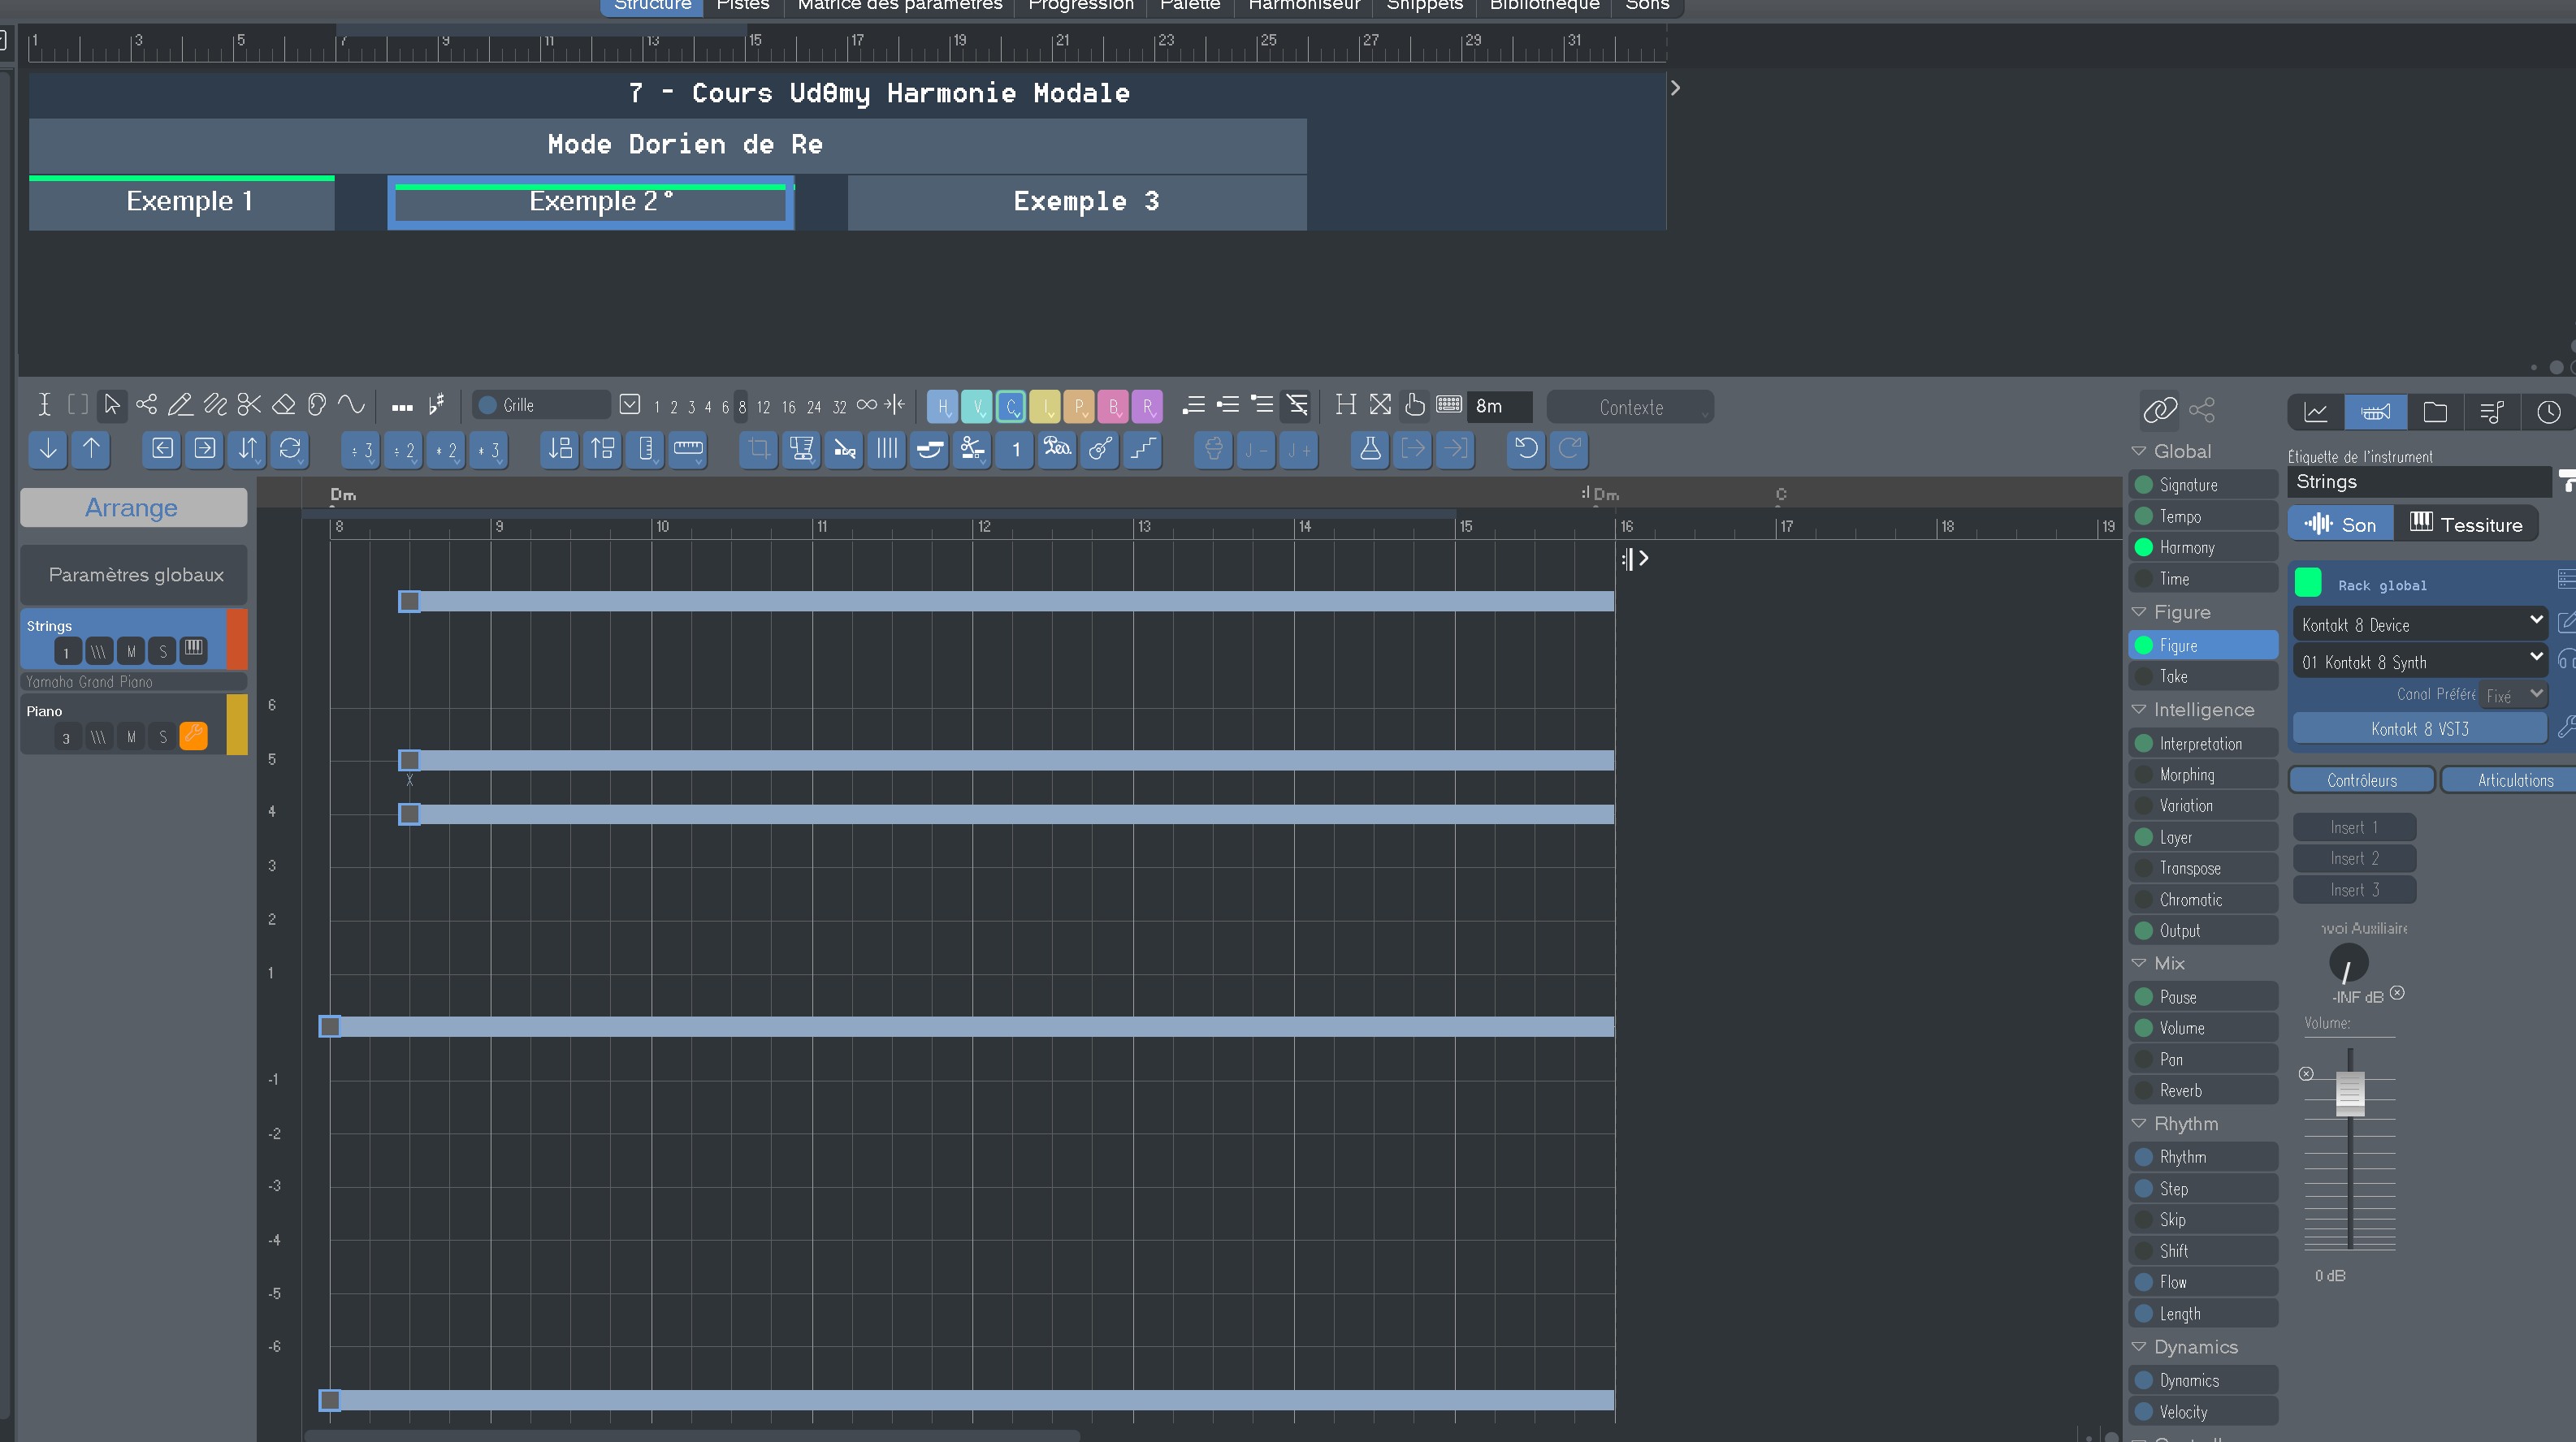Click the staircase step icon

[1143, 449]
